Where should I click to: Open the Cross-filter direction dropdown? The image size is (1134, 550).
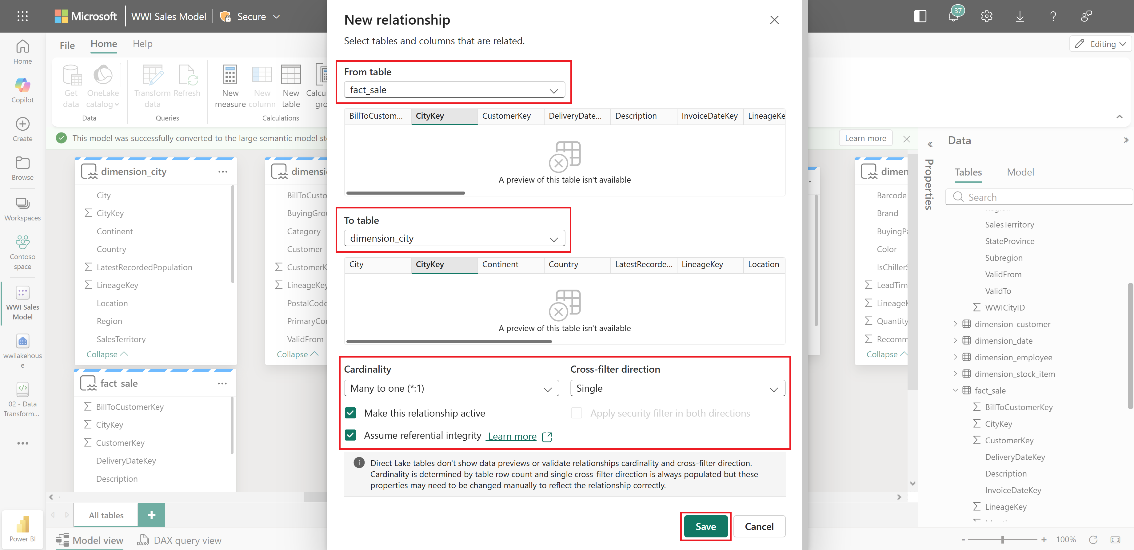(677, 388)
